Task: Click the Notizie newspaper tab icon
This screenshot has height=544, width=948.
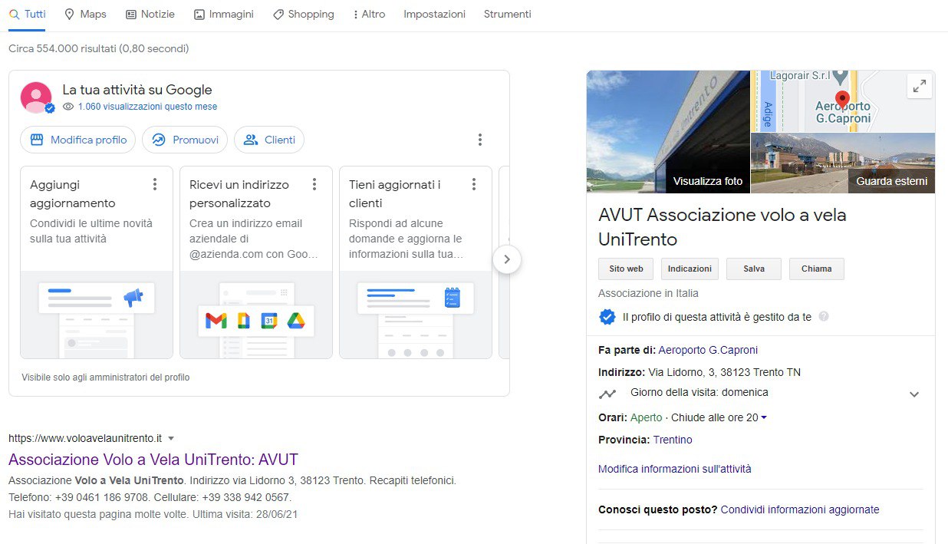Action: (131, 14)
